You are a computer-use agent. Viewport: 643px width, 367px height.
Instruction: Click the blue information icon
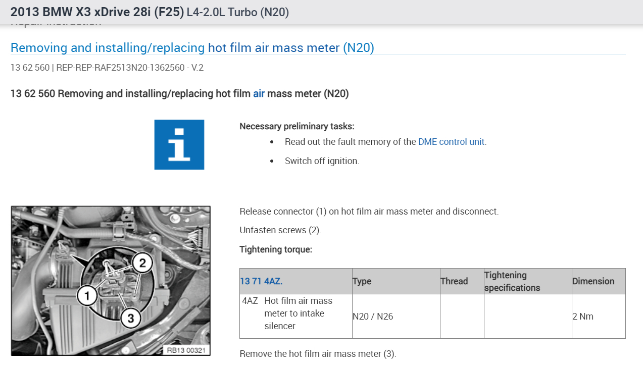[179, 144]
